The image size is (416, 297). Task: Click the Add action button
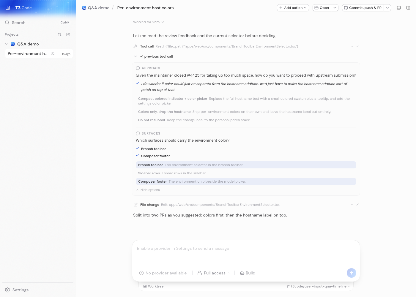[x=293, y=8]
